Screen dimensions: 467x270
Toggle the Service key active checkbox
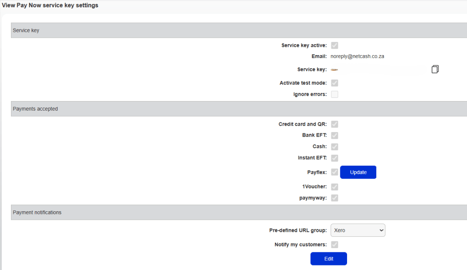335,45
